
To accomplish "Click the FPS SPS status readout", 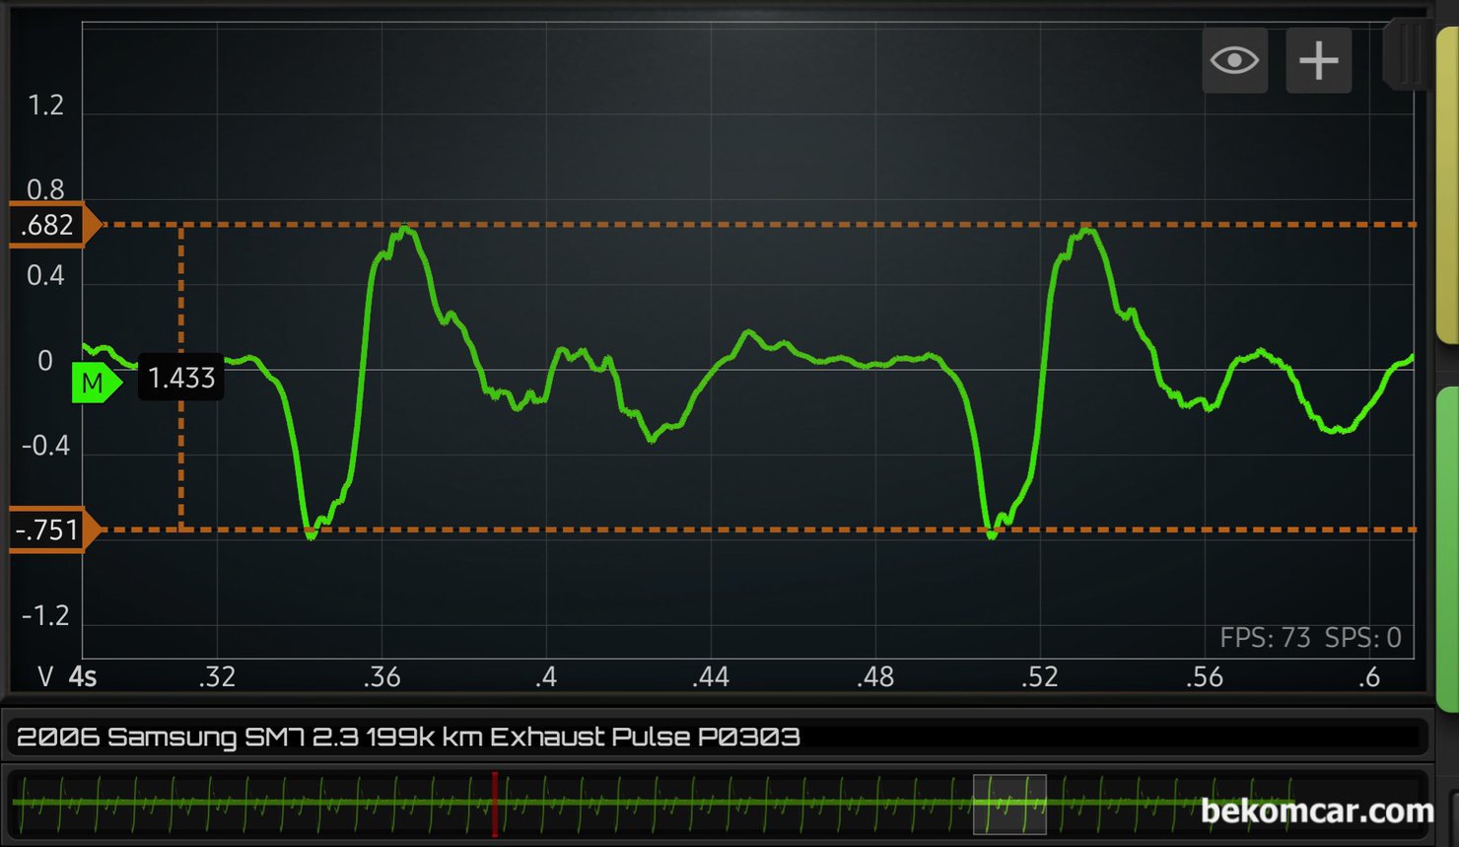I will 1309,638.
